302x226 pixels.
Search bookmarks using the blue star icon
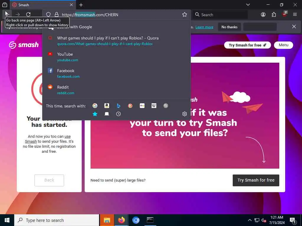(x=95, y=114)
